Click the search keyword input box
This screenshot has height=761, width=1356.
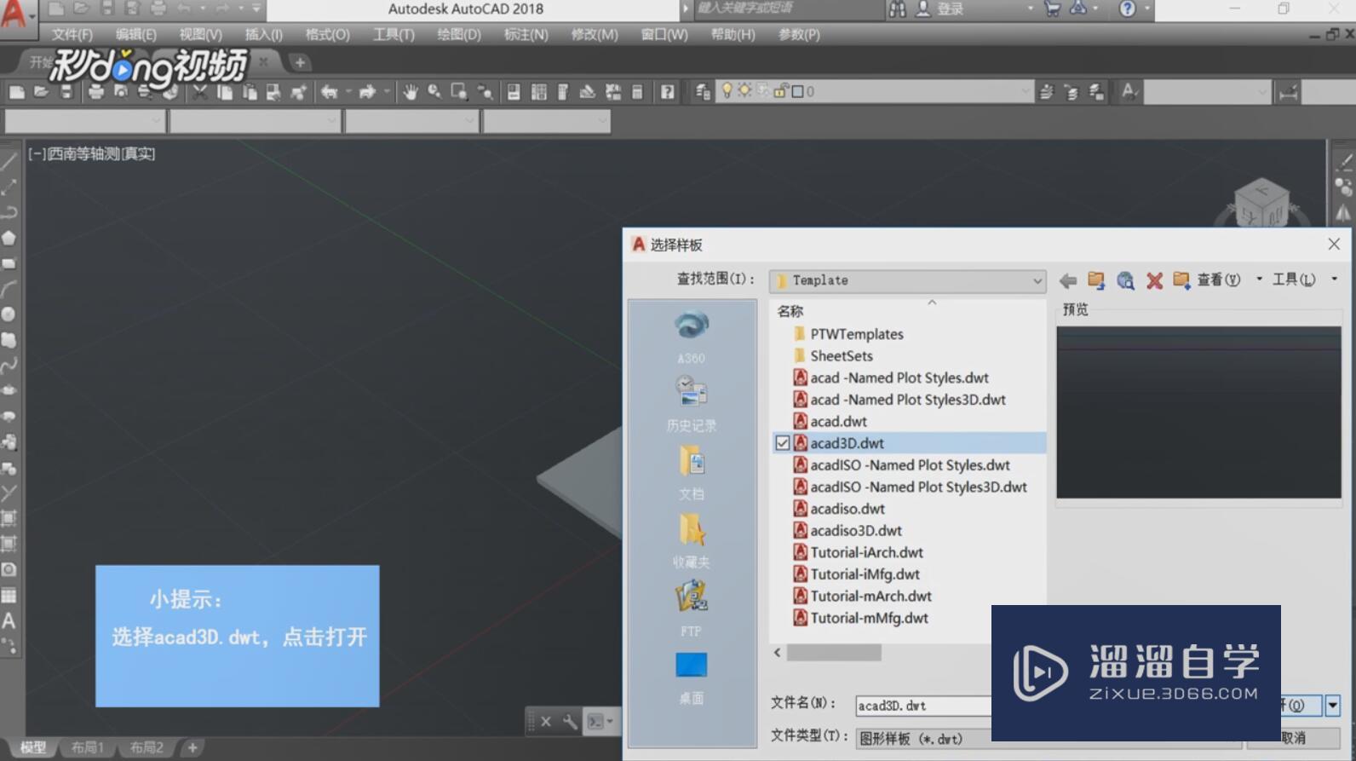point(789,9)
